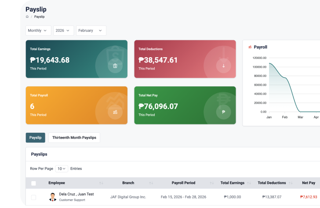Click employee name Dela Cruz, Juan Test
This screenshot has height=208, width=320.
tap(76, 194)
